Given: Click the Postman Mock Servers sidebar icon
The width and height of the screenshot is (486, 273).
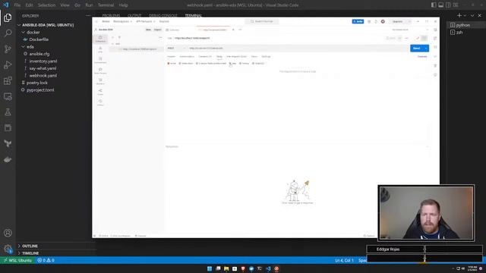Looking at the screenshot, I should coord(100,71).
